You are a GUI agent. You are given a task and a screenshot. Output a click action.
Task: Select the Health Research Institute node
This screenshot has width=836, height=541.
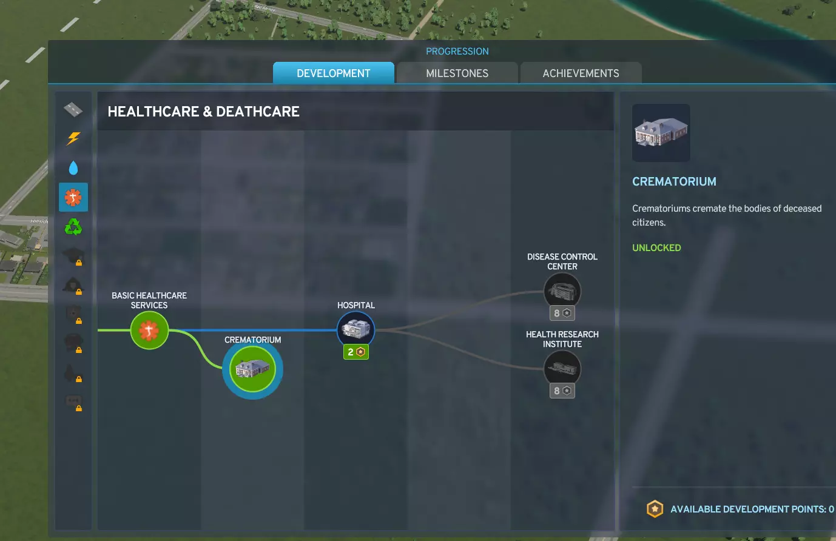[x=562, y=369]
